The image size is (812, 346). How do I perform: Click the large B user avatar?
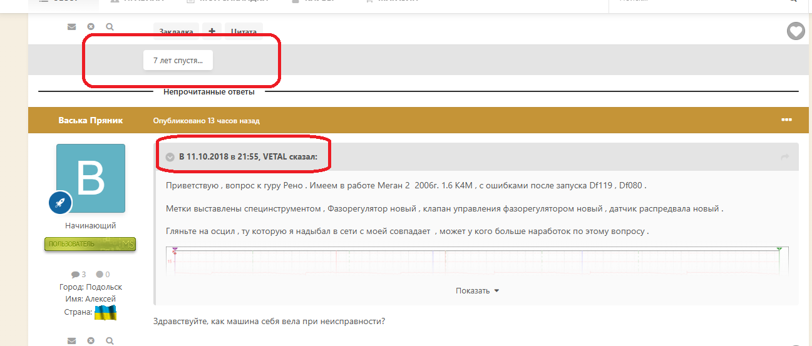pos(91,178)
